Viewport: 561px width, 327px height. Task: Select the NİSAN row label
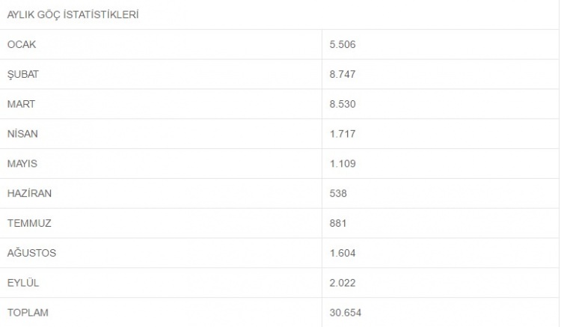click(x=22, y=134)
